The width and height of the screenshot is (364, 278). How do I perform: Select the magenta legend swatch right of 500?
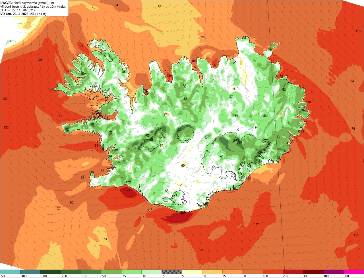click(354, 272)
